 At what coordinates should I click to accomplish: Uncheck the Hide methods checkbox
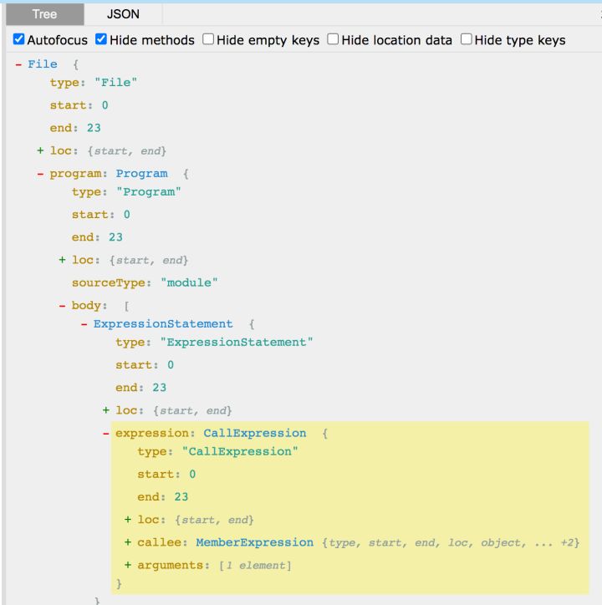click(101, 39)
